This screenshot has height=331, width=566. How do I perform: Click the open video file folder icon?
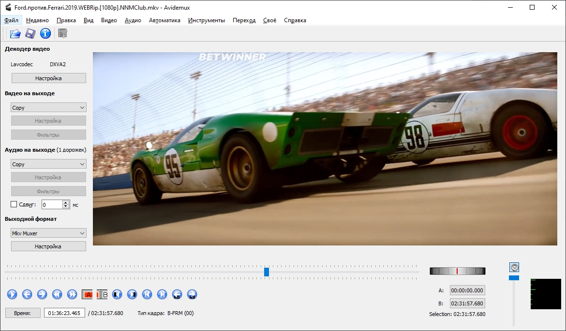pos(15,33)
